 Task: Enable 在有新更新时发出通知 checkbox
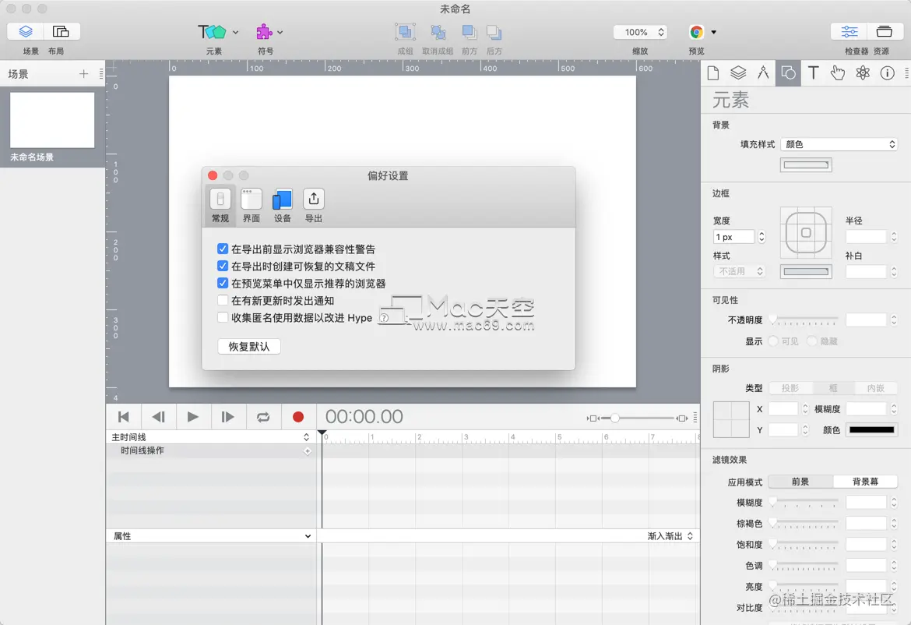pos(223,300)
